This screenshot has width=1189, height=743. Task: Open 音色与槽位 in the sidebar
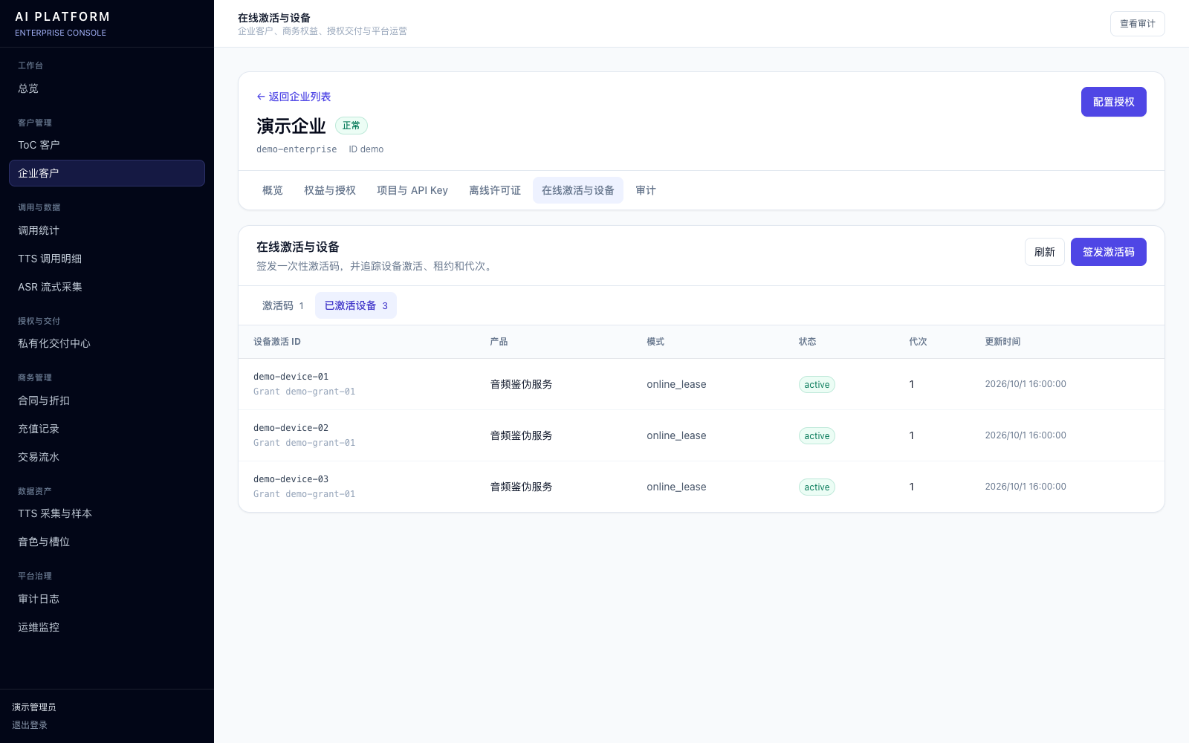tap(107, 542)
